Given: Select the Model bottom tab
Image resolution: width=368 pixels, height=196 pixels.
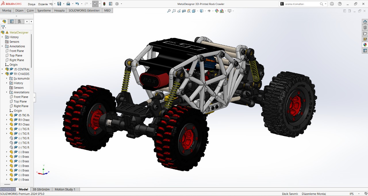Looking at the screenshot, I should (x=23, y=189).
